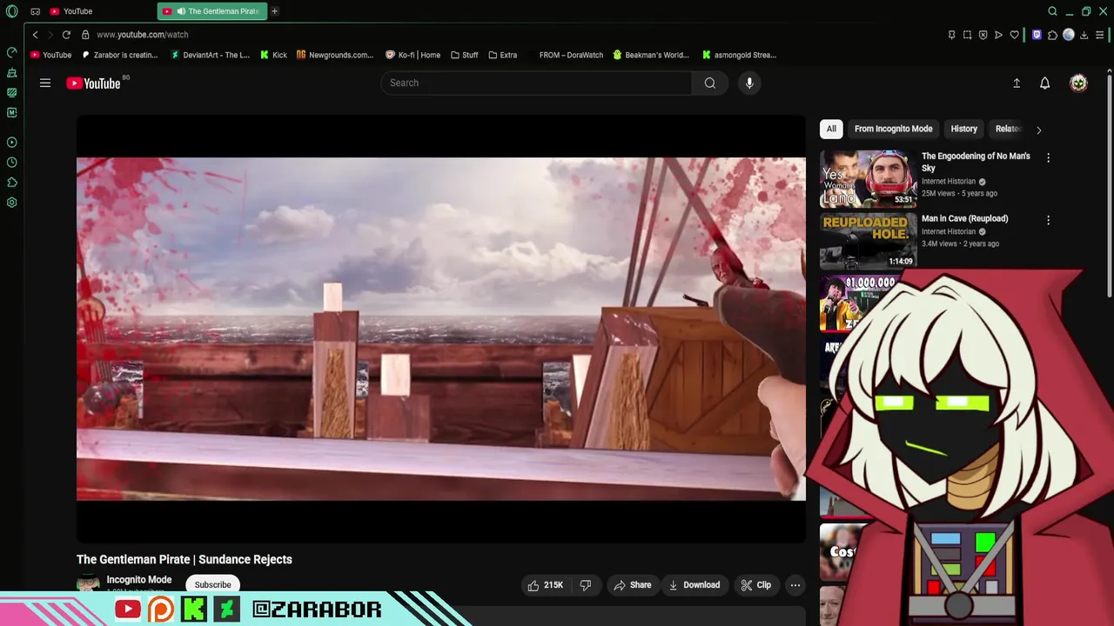This screenshot has width=1114, height=626.
Task: Open three-dot more actions under video
Action: tap(795, 585)
